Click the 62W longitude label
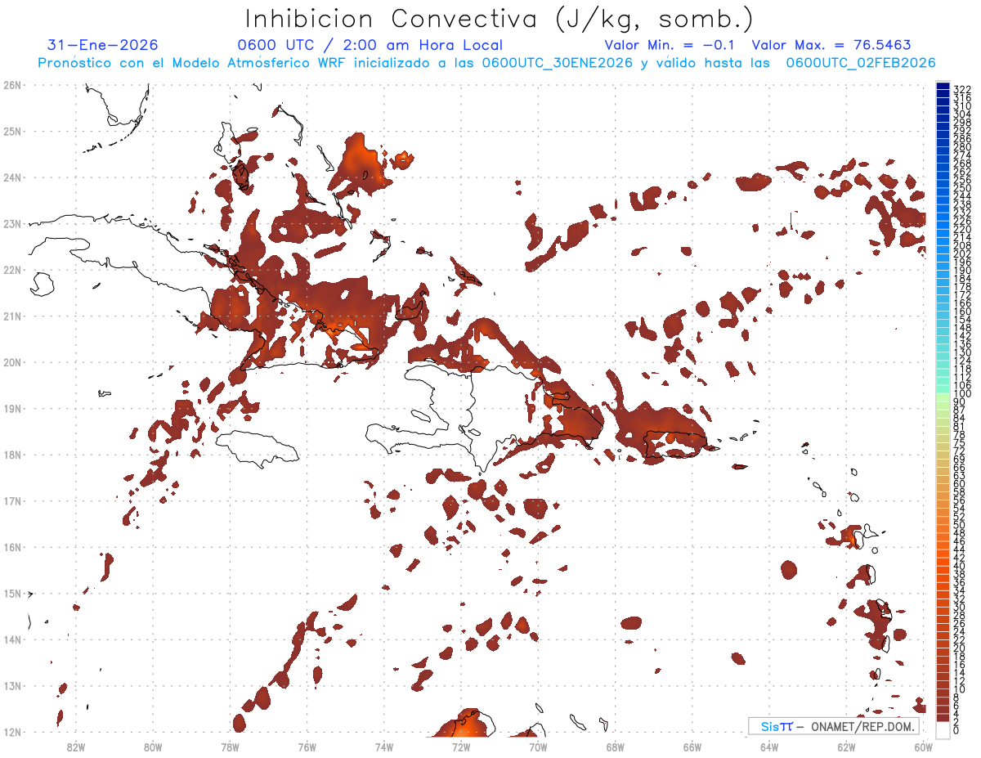981x758 pixels. [x=846, y=747]
